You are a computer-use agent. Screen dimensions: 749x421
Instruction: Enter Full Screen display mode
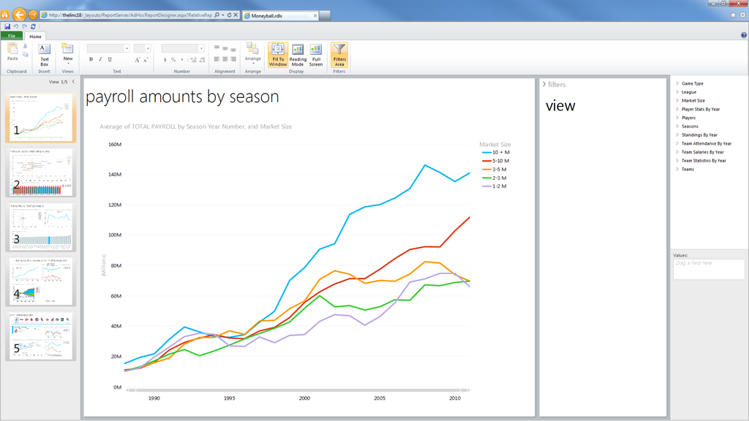click(316, 55)
